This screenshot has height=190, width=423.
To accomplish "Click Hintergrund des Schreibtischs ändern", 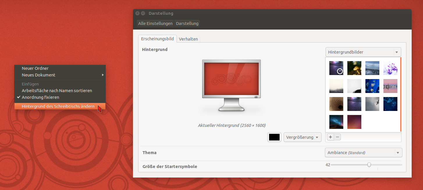I will [60, 106].
